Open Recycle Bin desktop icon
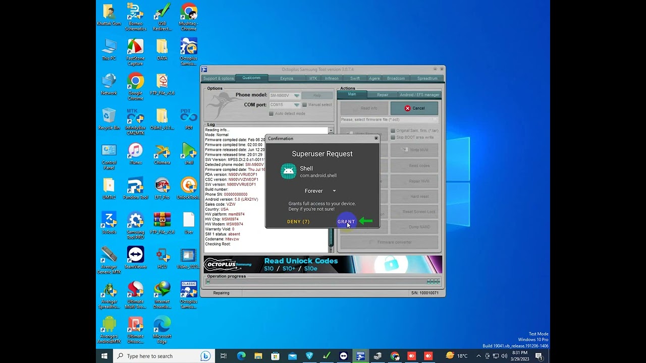646x363 pixels. click(x=109, y=119)
